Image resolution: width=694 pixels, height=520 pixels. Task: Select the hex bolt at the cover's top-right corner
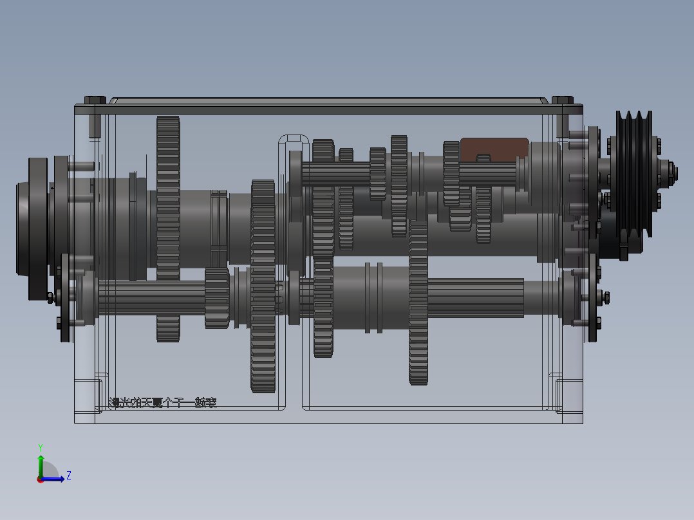[x=563, y=100]
